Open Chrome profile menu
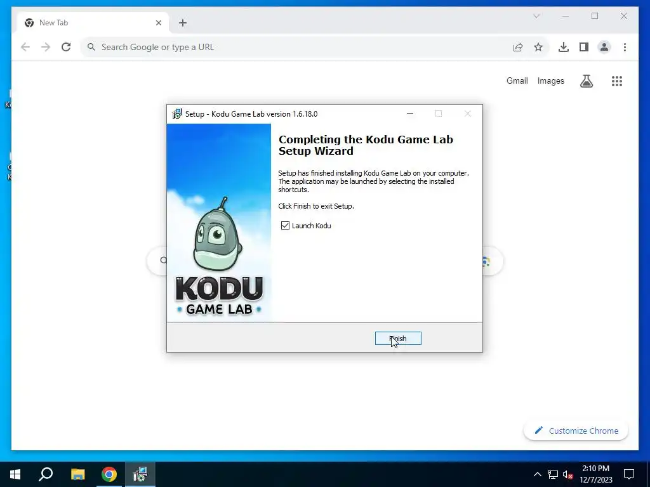This screenshot has width=650, height=487. [x=604, y=47]
